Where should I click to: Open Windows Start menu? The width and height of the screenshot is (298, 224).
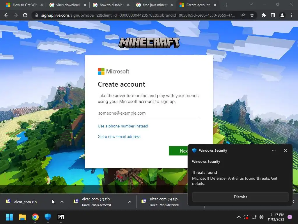9,217
